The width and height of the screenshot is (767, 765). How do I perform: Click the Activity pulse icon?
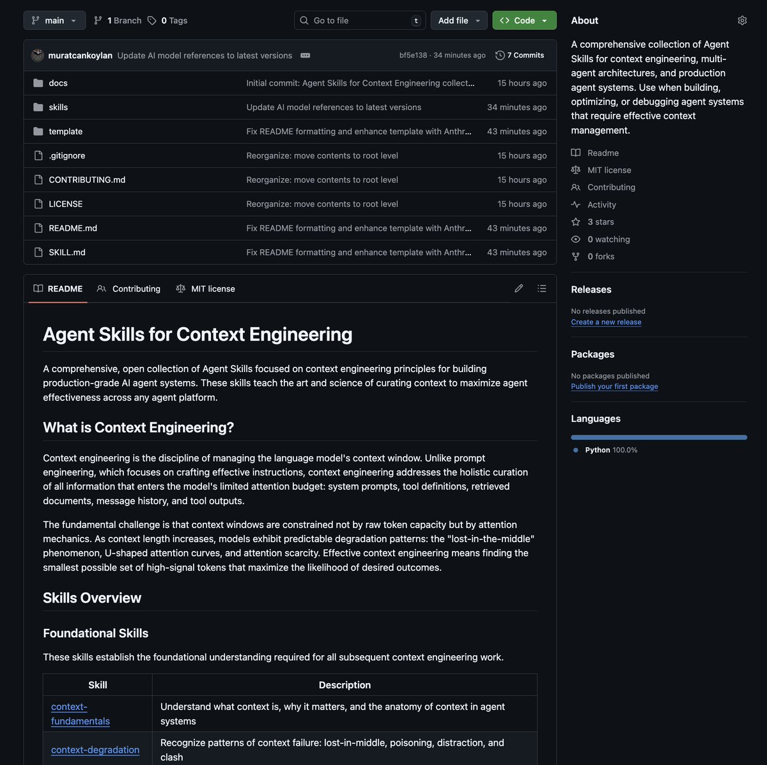(576, 205)
